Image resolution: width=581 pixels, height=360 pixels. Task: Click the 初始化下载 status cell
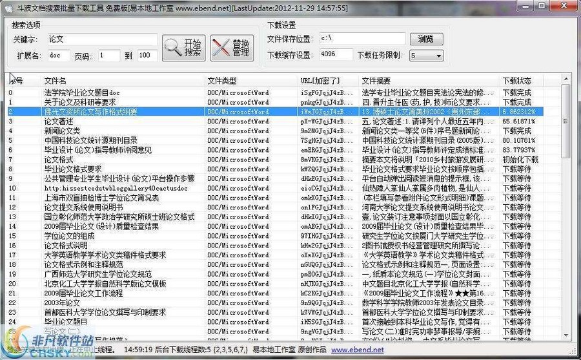click(x=520, y=160)
